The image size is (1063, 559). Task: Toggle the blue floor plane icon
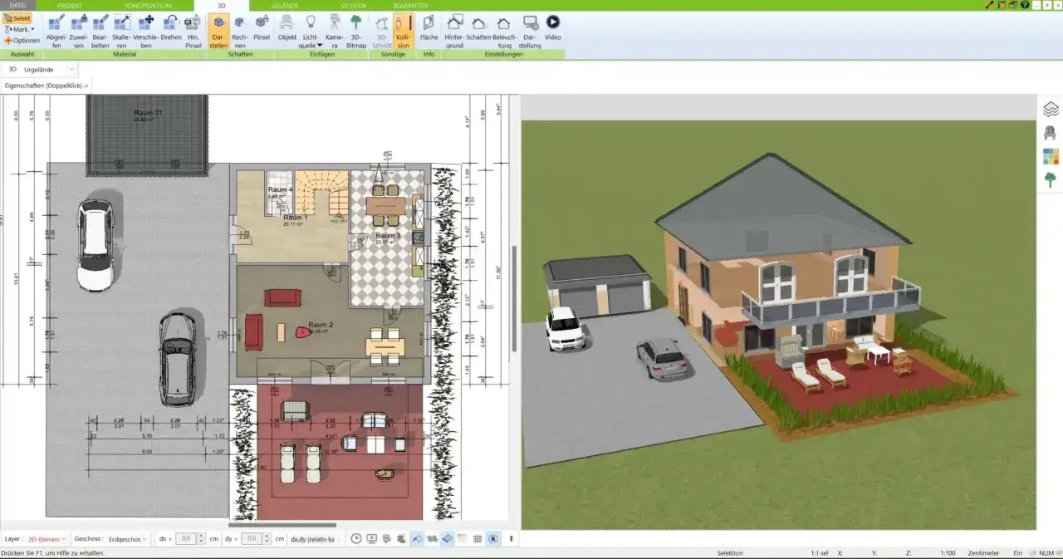tap(447, 539)
